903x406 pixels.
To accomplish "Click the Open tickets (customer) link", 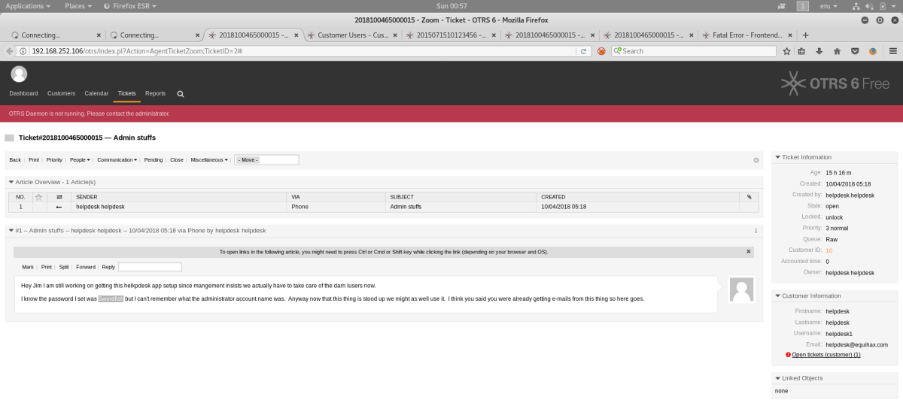I will pos(825,354).
